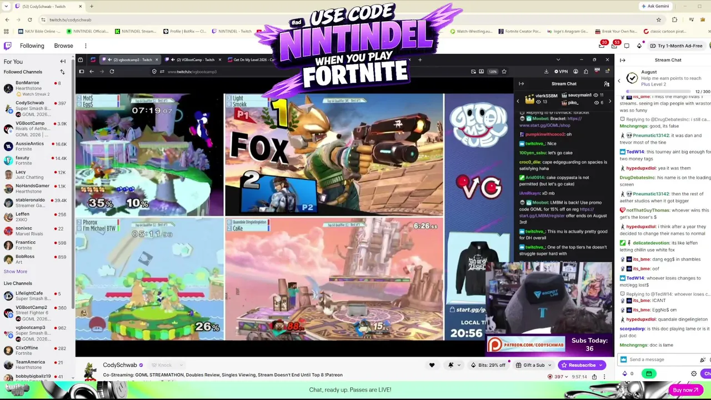
Task: Select the Get On My Level tab in the streamed browser
Action: [253, 60]
